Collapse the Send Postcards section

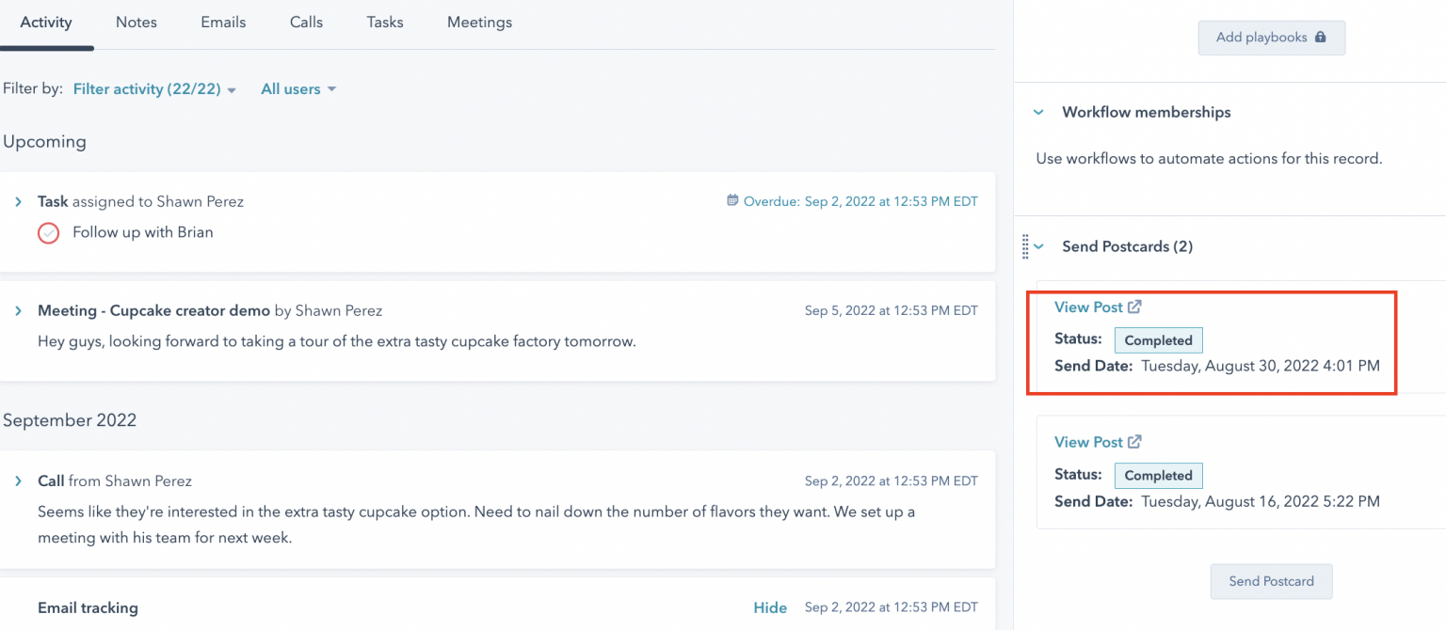click(x=1039, y=246)
